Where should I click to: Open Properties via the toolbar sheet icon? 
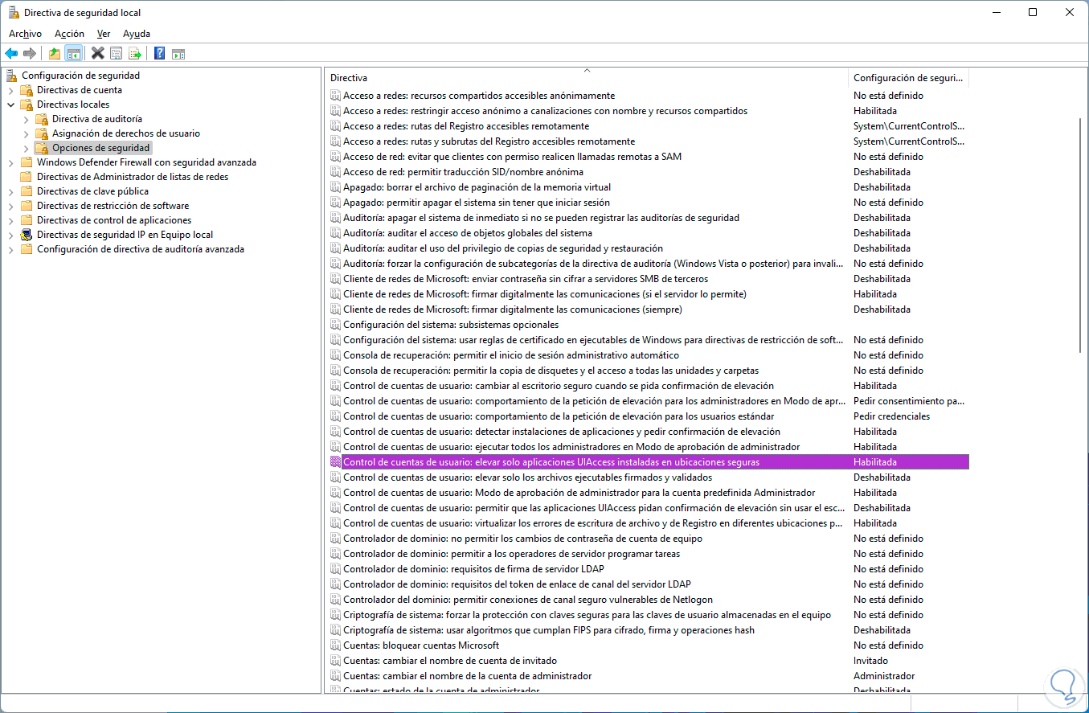[117, 54]
